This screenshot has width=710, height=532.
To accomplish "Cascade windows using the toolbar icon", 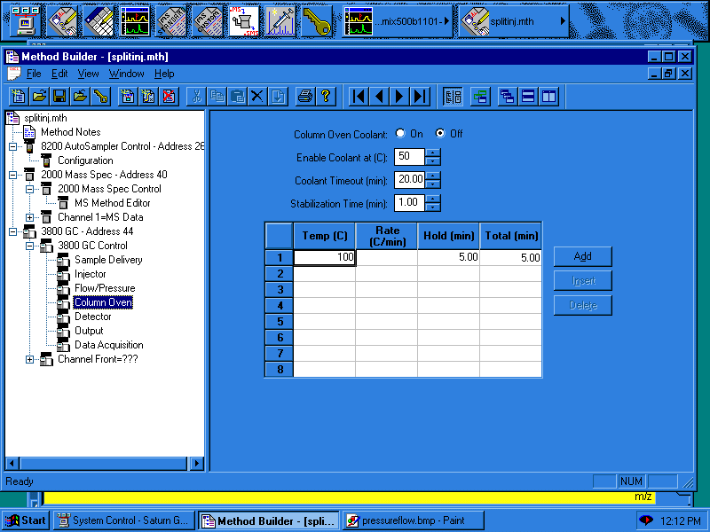I will (507, 97).
